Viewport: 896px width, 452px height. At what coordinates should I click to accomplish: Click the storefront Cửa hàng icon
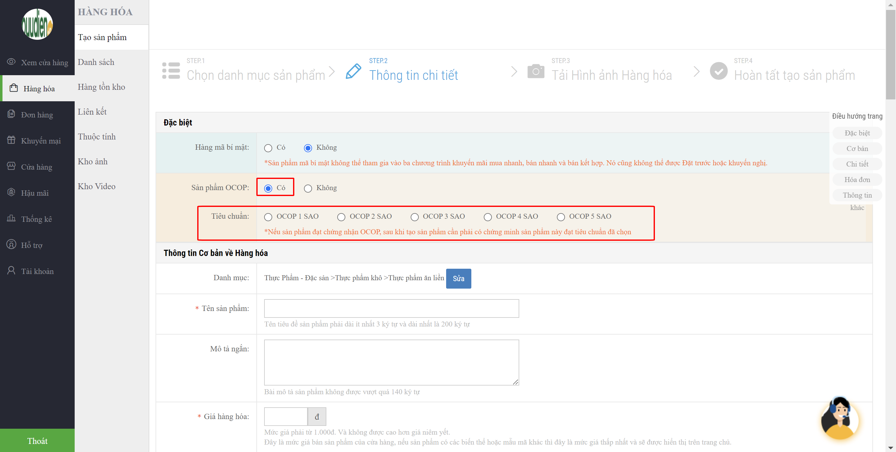click(11, 166)
